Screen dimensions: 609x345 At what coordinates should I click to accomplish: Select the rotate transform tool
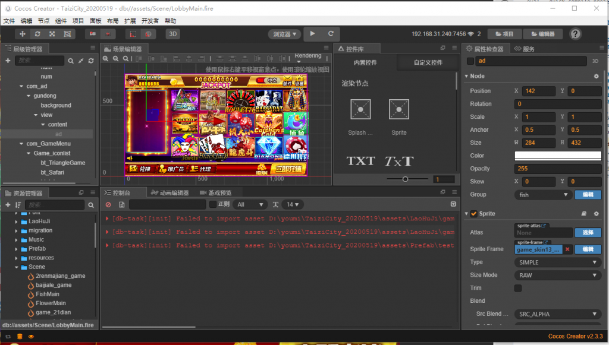click(x=37, y=34)
